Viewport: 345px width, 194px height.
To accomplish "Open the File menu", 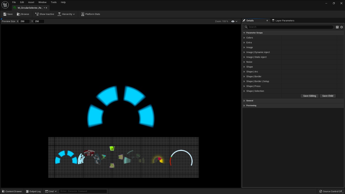I will pyautogui.click(x=14, y=2).
